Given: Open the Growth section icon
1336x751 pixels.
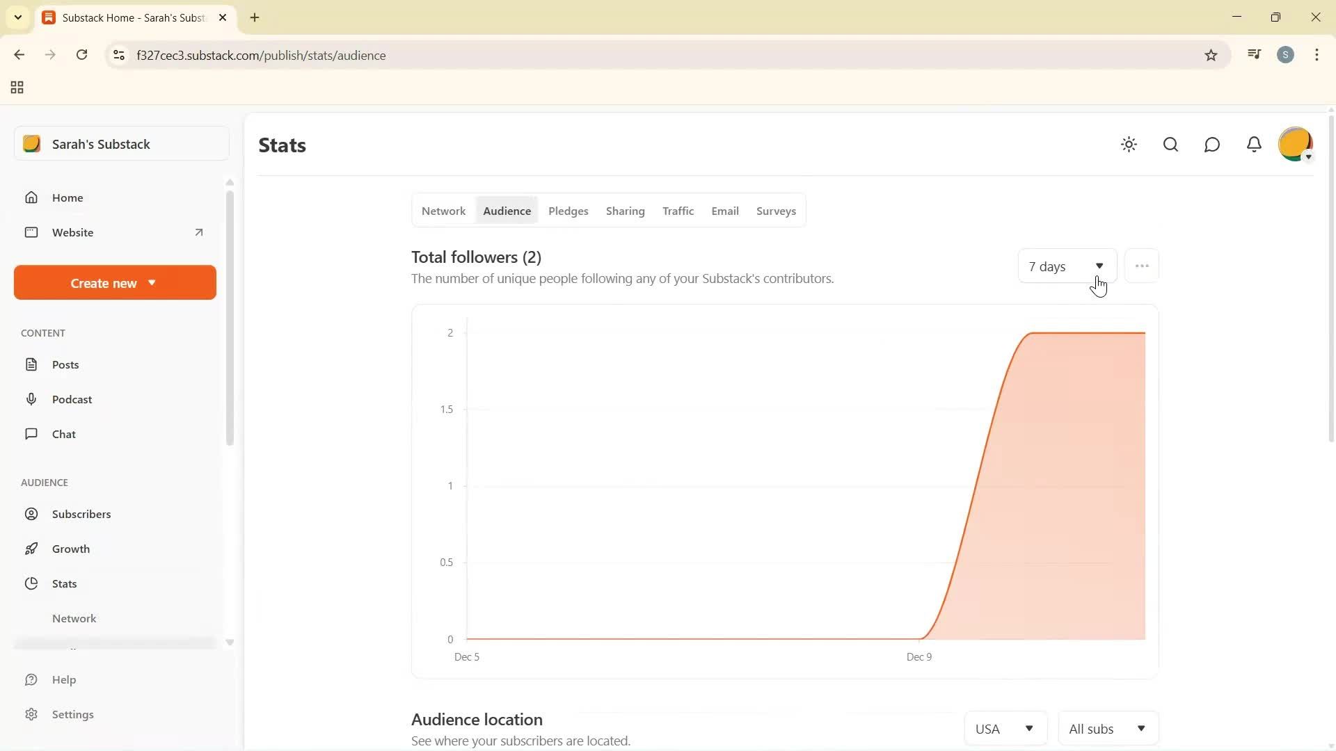Looking at the screenshot, I should [x=32, y=549].
